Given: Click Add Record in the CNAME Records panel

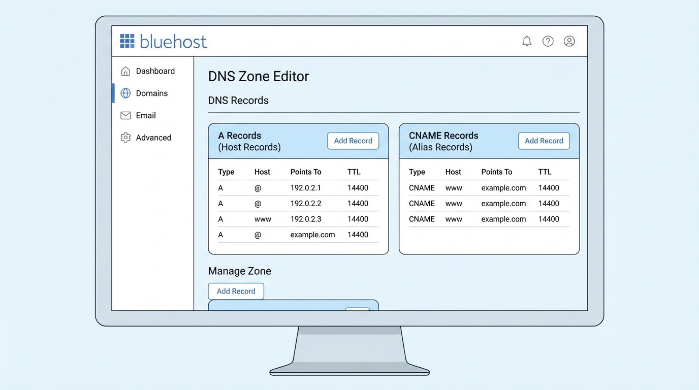Looking at the screenshot, I should click(x=544, y=141).
